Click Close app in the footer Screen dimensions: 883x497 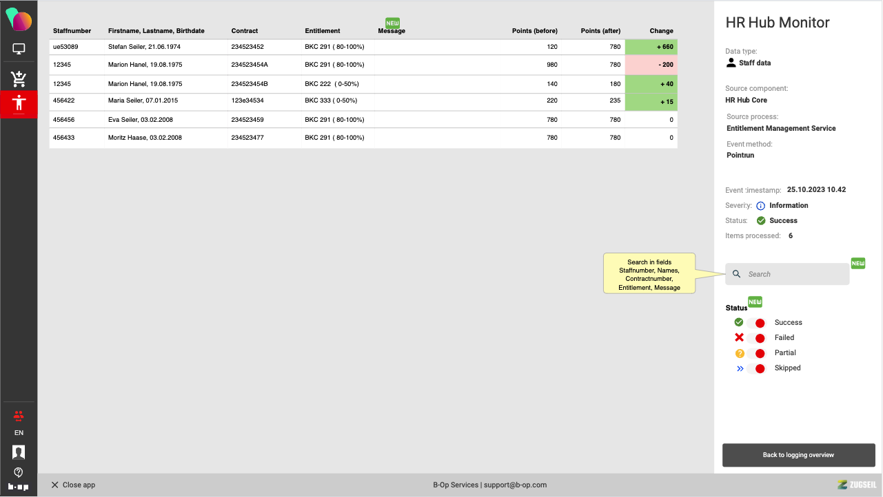pos(73,485)
